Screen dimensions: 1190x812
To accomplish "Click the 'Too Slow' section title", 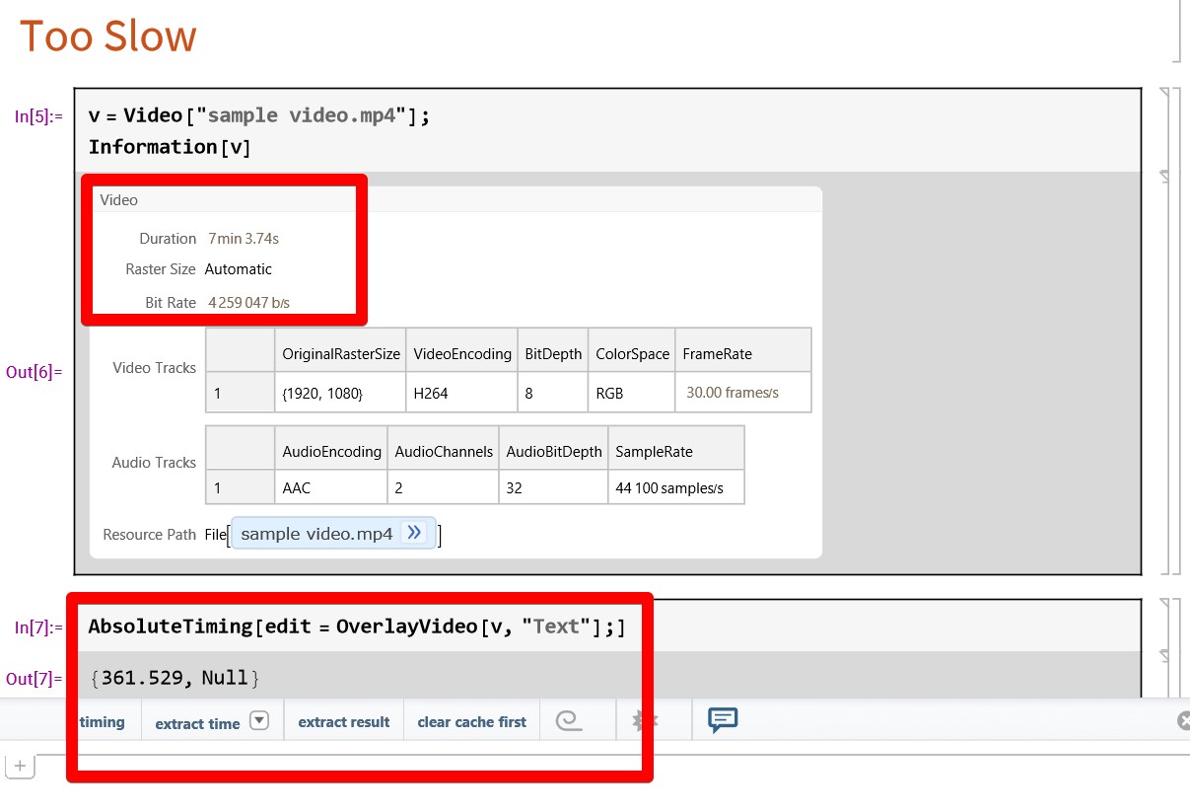I will 108,37.
